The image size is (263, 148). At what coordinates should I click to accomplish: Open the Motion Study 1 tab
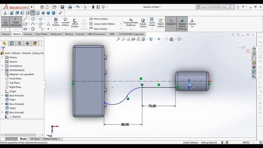coord(51,139)
